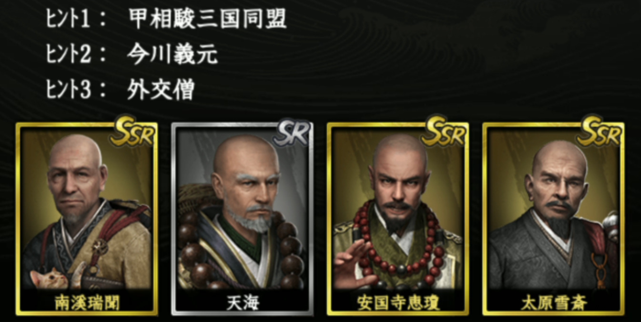Choose the 太原雪斎 name label
This screenshot has height=322, width=641.
pos(553,302)
